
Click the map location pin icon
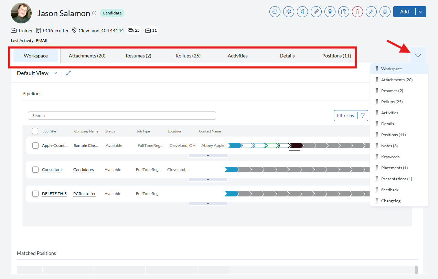(x=330, y=12)
